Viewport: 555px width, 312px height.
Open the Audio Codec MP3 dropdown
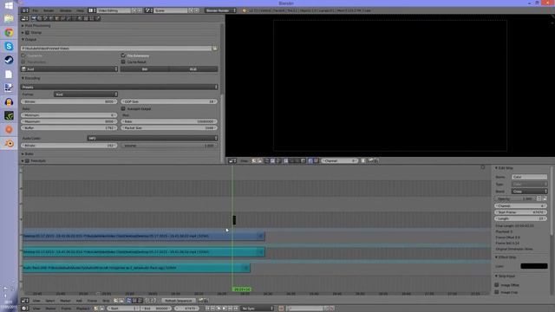153,139
